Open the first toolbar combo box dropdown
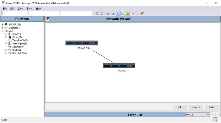 coord(27,13)
